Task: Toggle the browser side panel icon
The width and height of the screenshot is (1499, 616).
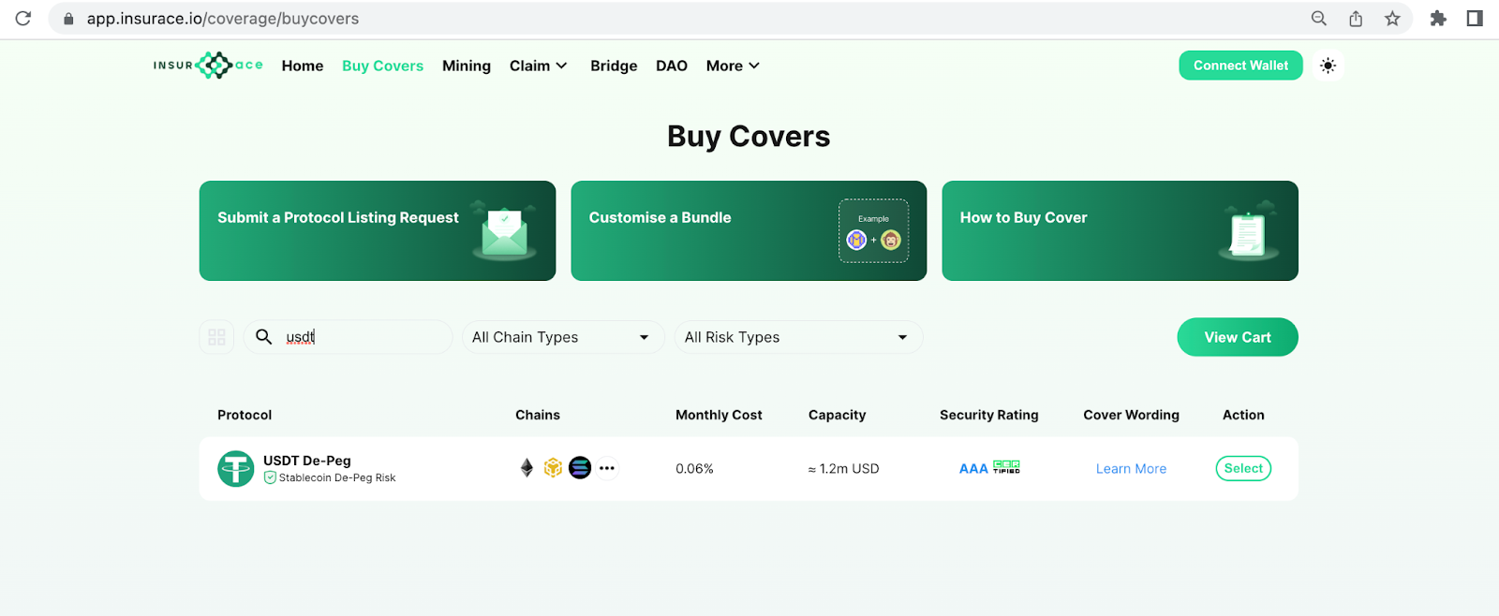Action: point(1475,19)
